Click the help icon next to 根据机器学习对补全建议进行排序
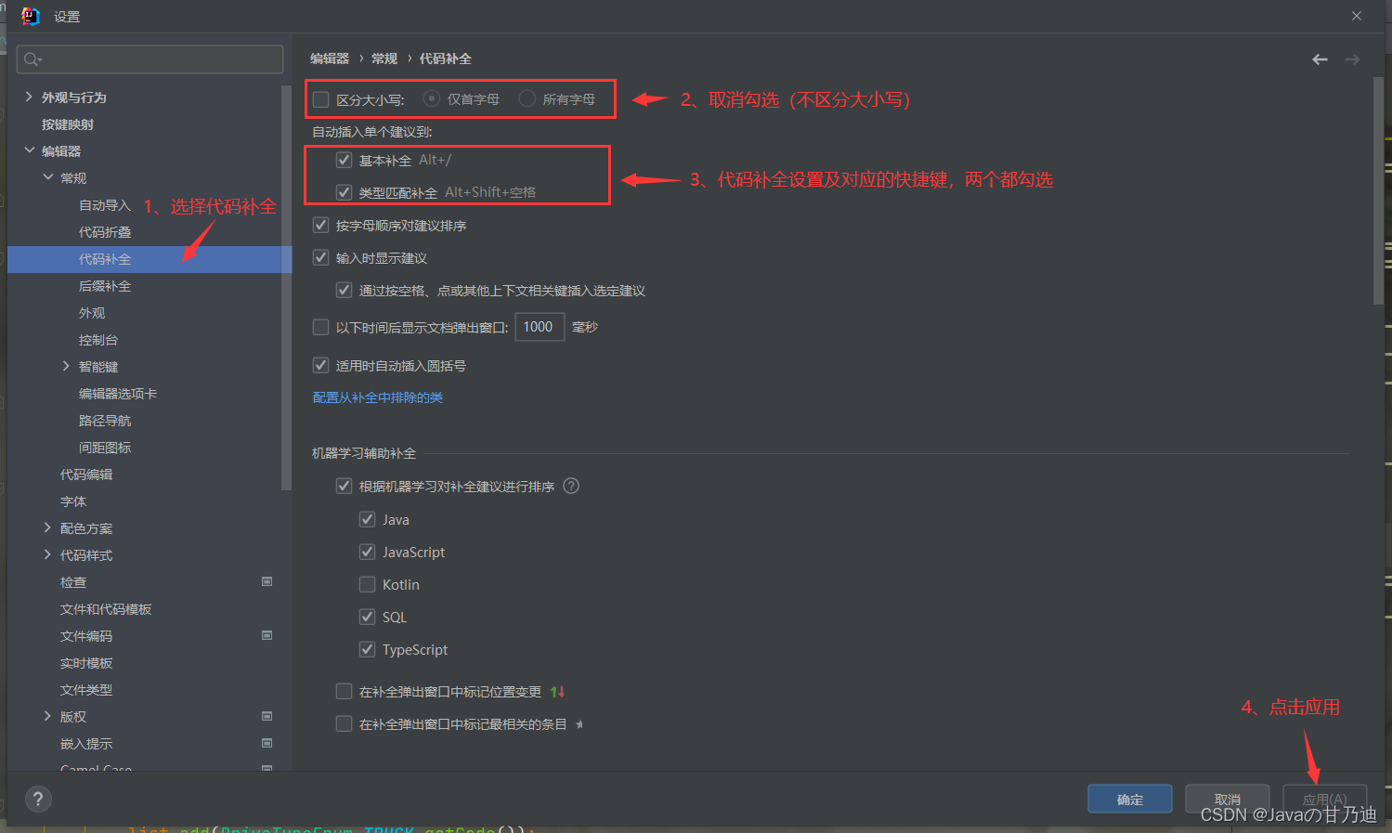The height and width of the screenshot is (833, 1392). (x=571, y=486)
